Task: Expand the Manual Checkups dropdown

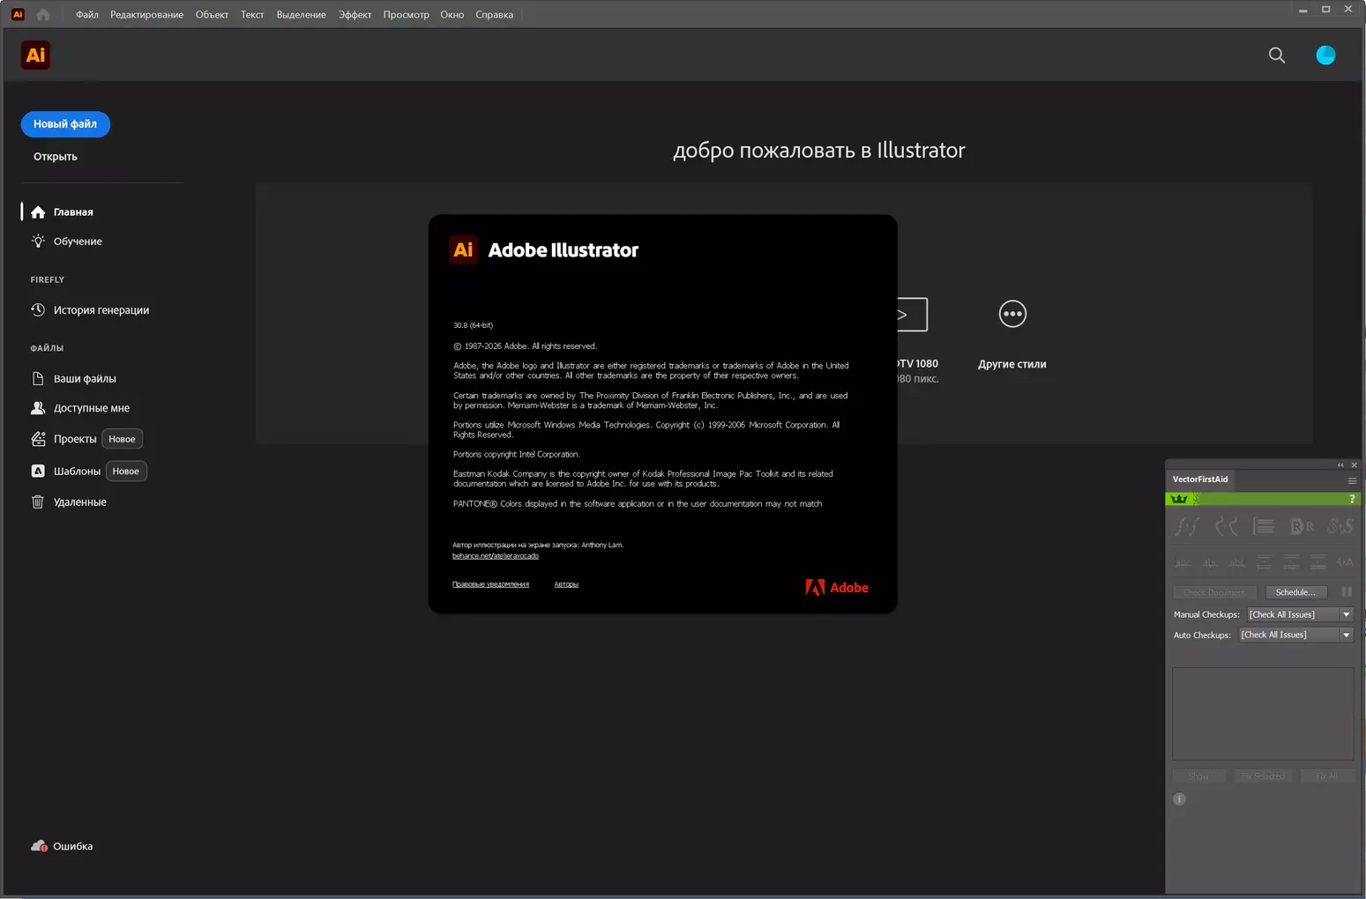Action: (1347, 614)
